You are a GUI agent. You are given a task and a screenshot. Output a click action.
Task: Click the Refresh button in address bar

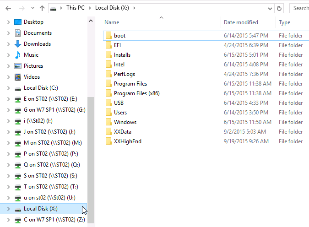coord(279,9)
